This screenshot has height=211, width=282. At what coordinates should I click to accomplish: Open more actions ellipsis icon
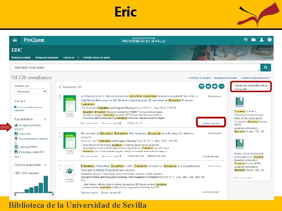tap(221, 86)
